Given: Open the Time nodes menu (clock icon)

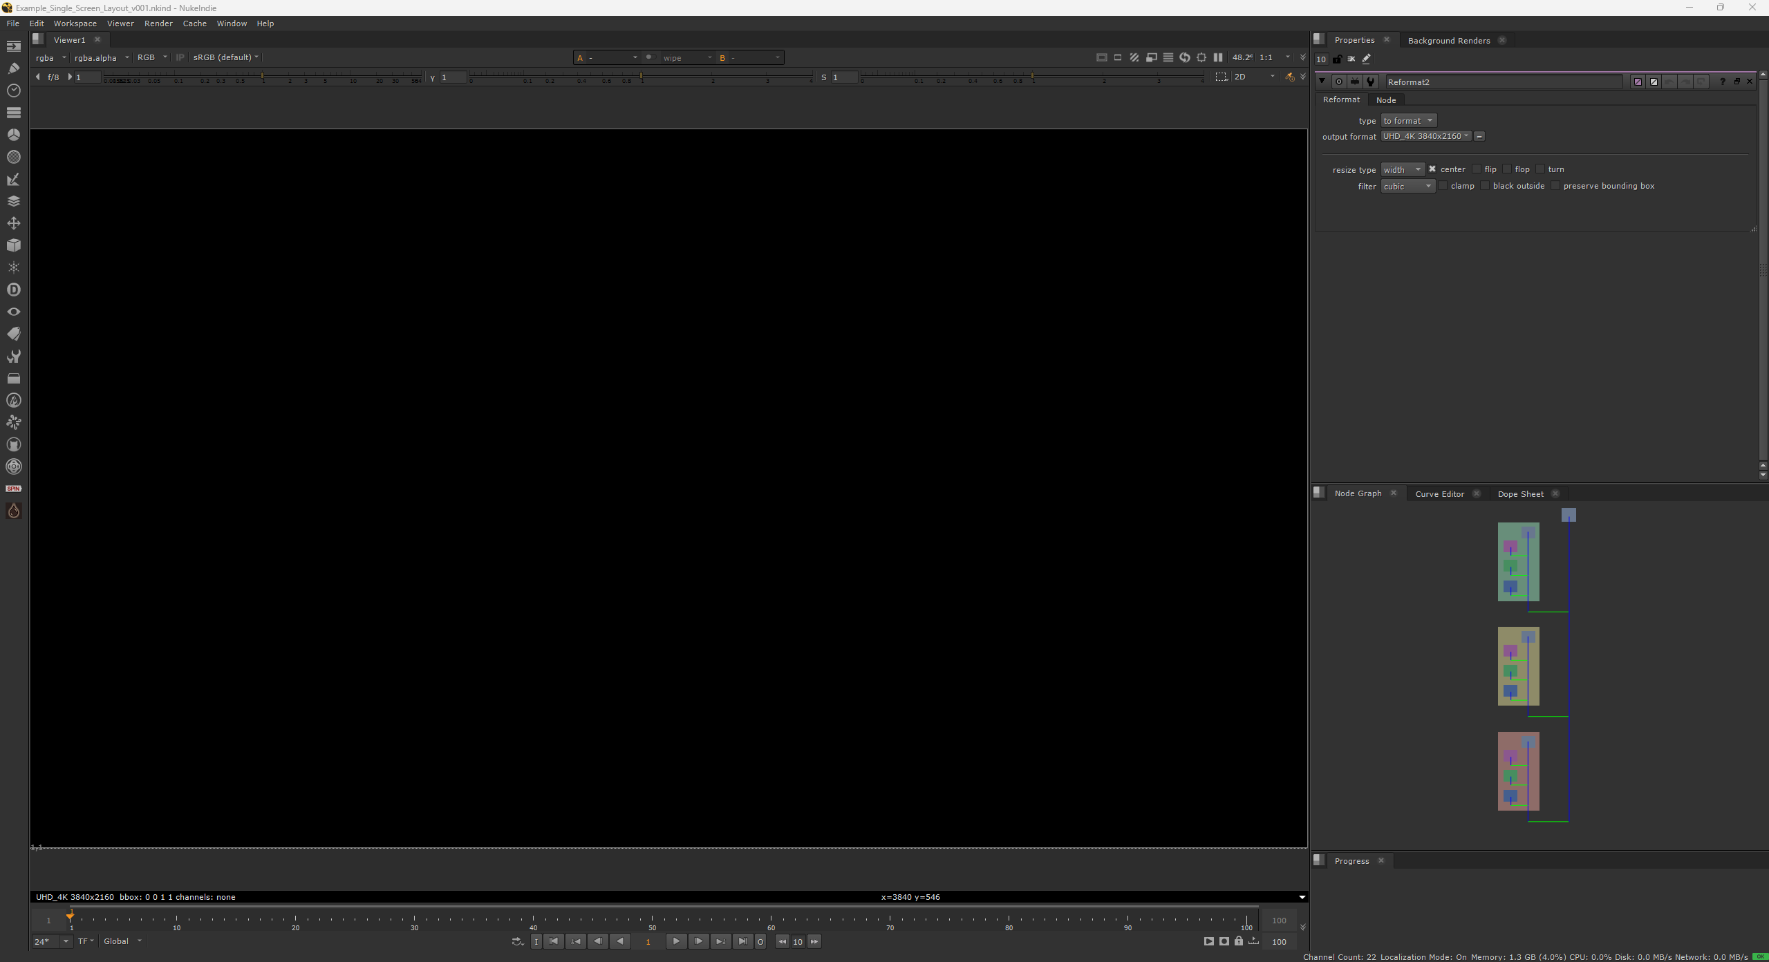Looking at the screenshot, I should [14, 90].
